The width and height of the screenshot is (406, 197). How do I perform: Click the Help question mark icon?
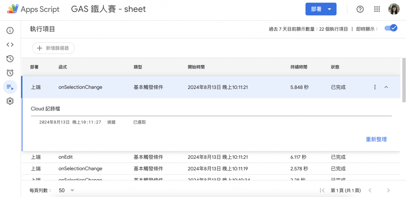[360, 9]
